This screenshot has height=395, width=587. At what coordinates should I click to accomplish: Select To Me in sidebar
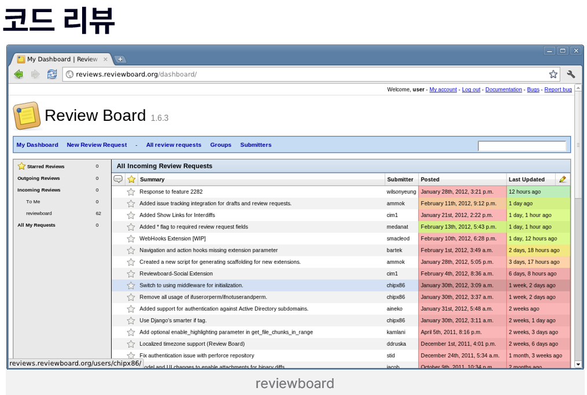click(x=33, y=201)
